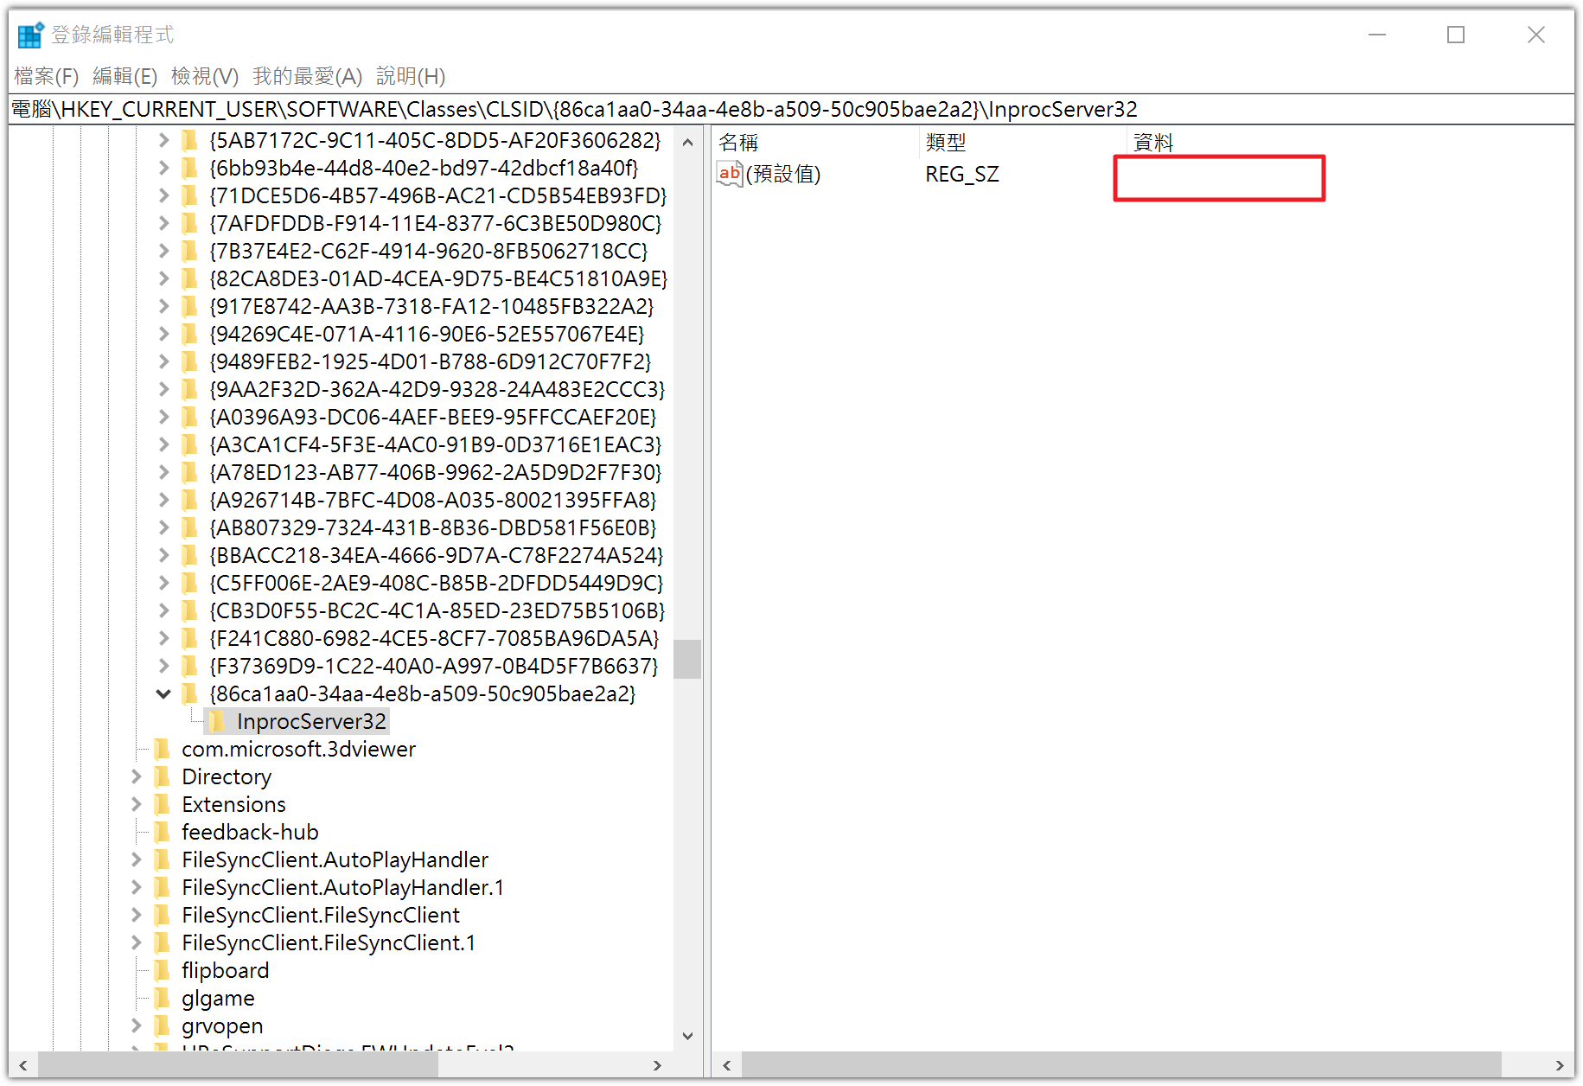The width and height of the screenshot is (1583, 1086).
Task: Open the 檔案(F) menu
Action: click(47, 76)
